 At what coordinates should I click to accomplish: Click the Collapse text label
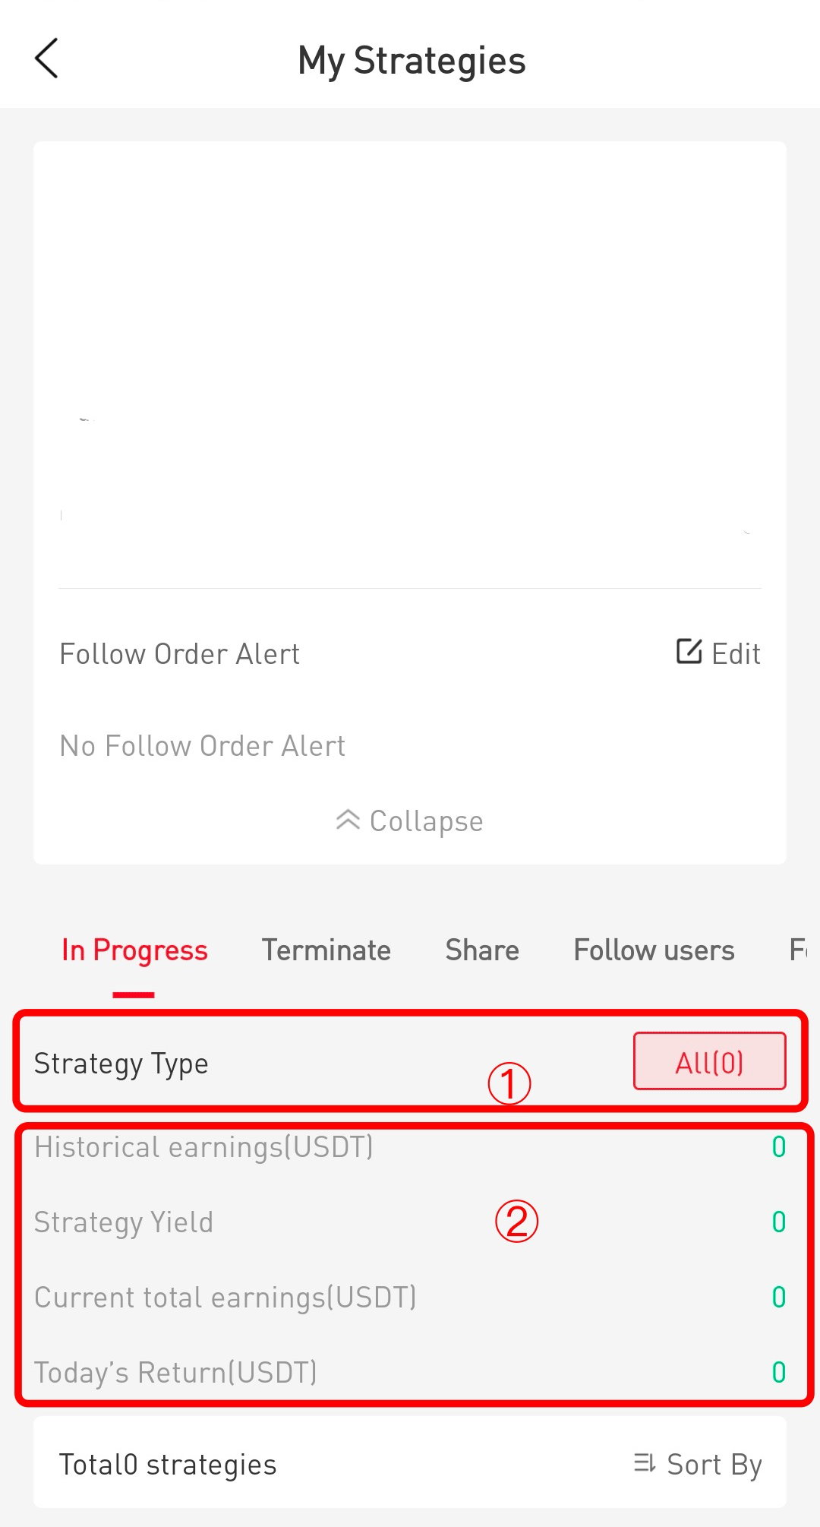pos(426,821)
